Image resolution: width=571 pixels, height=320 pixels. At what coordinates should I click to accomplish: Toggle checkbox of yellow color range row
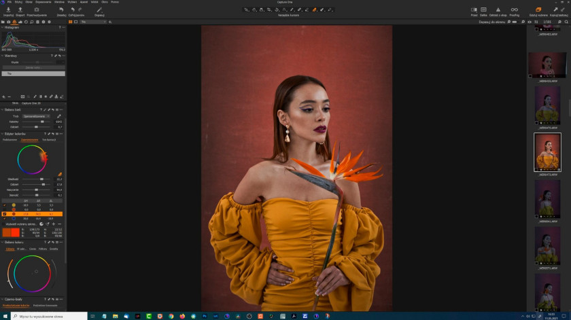pyautogui.click(x=4, y=205)
